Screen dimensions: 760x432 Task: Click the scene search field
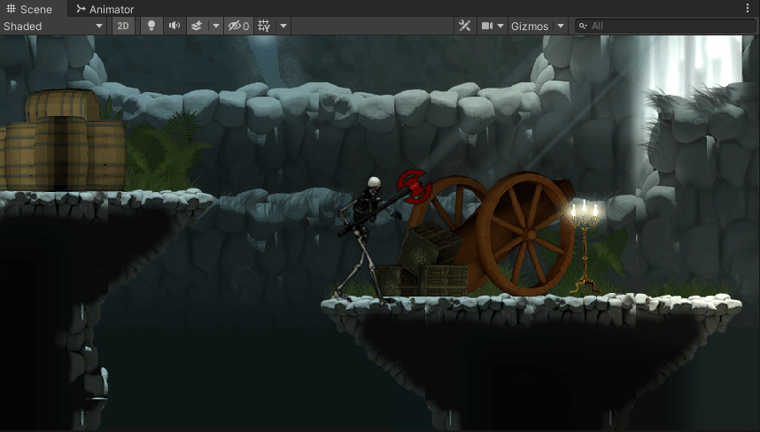click(x=665, y=27)
